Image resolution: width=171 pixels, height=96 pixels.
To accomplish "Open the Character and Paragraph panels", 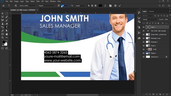I will coord(110,6).
